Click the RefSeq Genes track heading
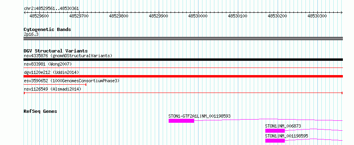 (40, 111)
